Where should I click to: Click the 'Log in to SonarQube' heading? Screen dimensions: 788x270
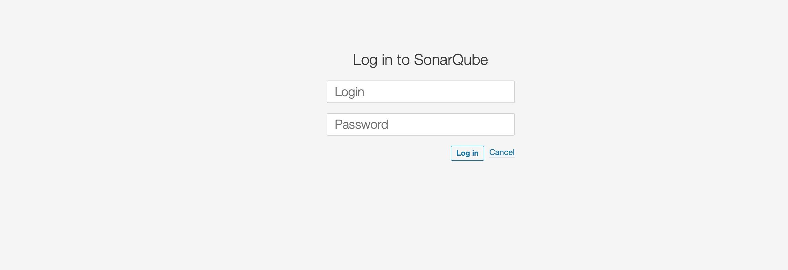point(420,59)
